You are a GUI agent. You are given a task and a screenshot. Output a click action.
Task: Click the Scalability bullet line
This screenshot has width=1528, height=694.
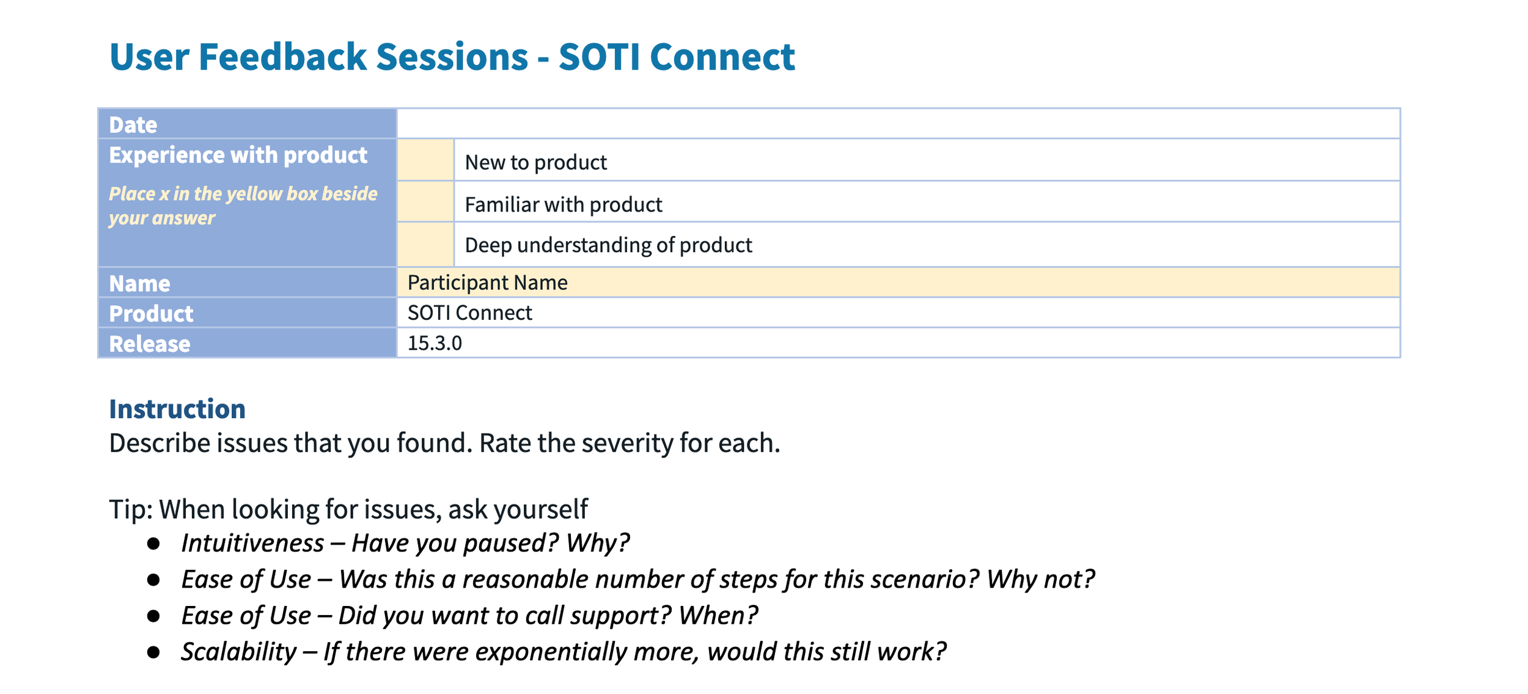click(x=563, y=651)
